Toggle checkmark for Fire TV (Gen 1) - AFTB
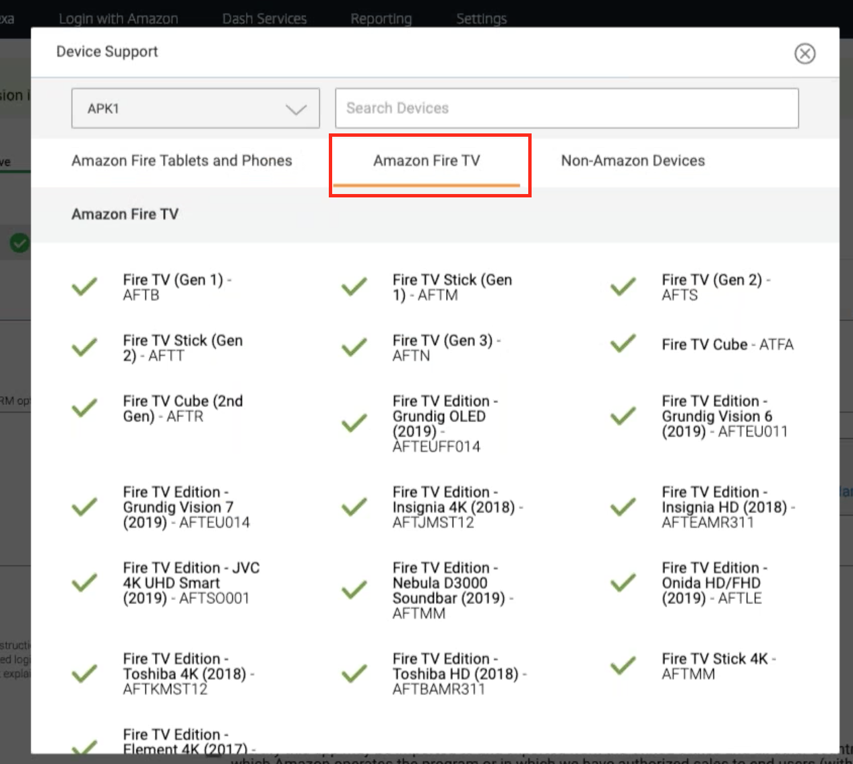Viewport: 853px width, 764px height. [85, 287]
